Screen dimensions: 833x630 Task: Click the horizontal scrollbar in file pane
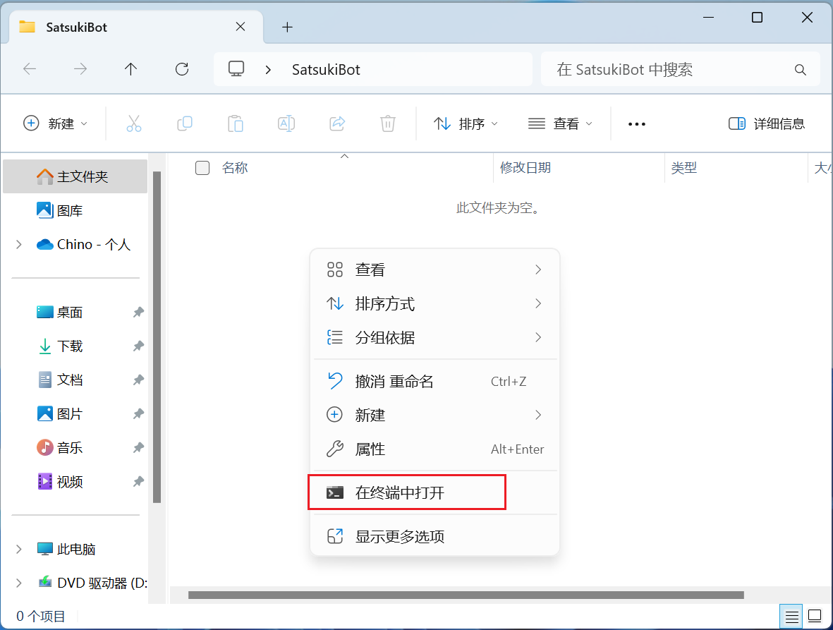click(x=466, y=595)
